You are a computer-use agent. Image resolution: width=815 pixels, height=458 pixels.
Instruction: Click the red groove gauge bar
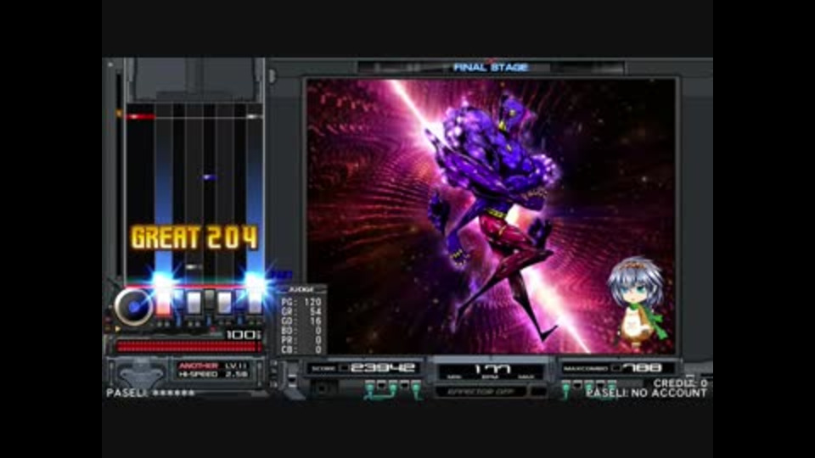[x=188, y=346]
